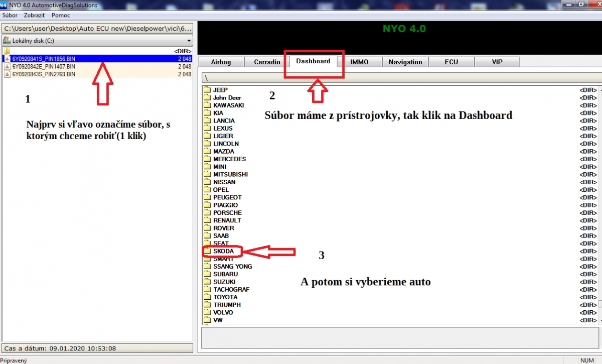This screenshot has width=602, height=364.
Task: Click the JEEP folder icon
Action: click(x=207, y=90)
